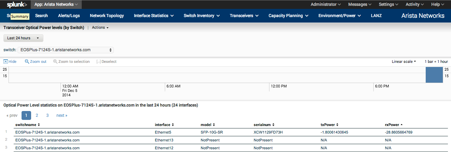Click the Ethernet13 interface cell
Viewport: 451px width, 152px height.
164,140
